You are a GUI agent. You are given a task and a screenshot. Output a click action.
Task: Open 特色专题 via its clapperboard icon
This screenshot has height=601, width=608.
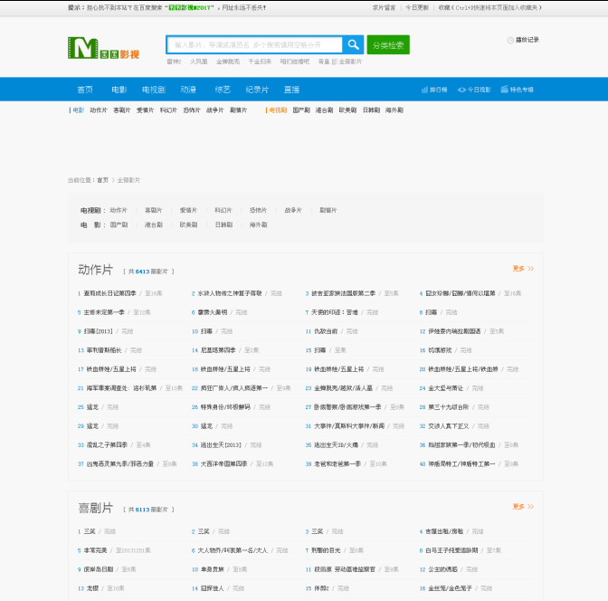tap(505, 90)
